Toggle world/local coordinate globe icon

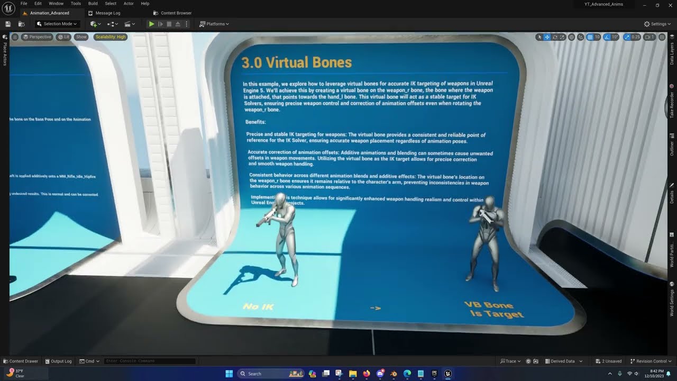pyautogui.click(x=572, y=37)
